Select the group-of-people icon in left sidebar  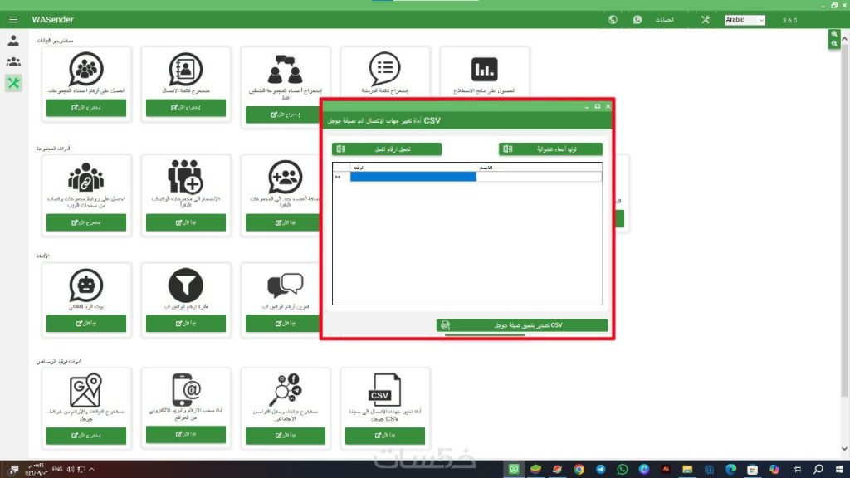click(13, 61)
